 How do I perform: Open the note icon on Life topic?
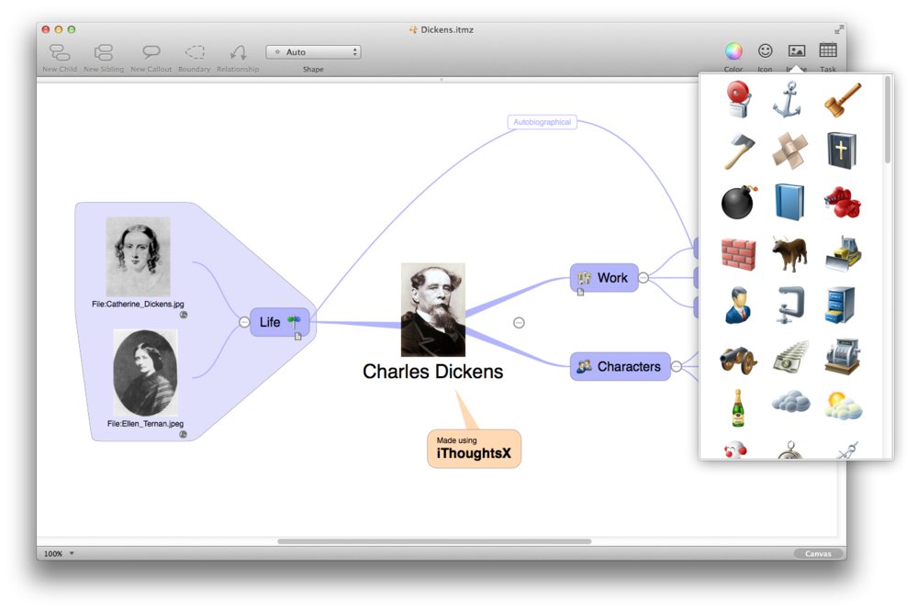click(298, 336)
